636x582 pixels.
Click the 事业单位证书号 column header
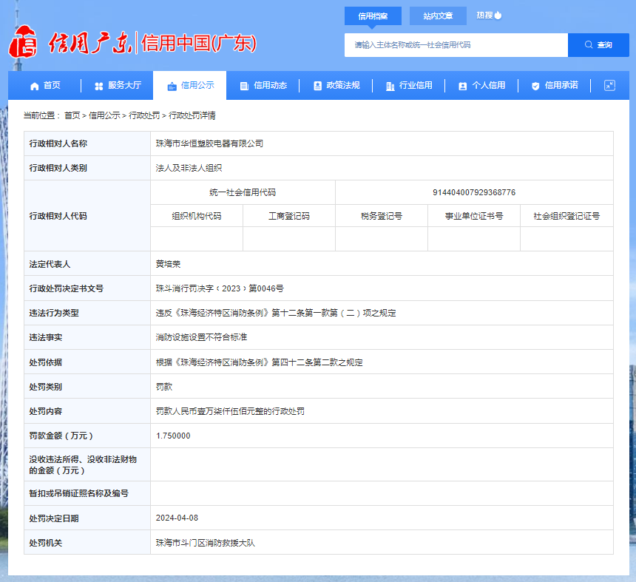click(x=474, y=216)
